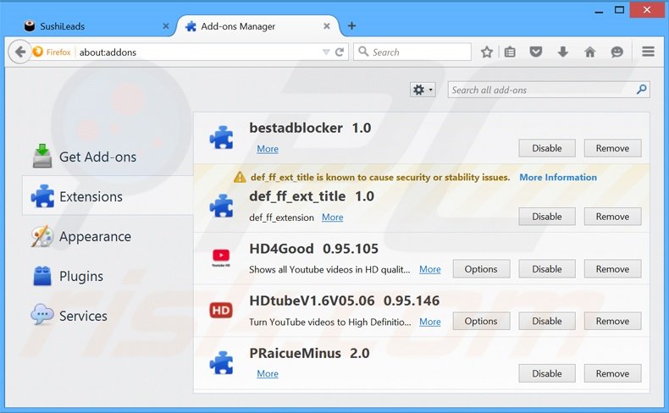Open More link for HDtubeV1.6V05.06
The height and width of the screenshot is (413, 669).
click(x=429, y=322)
